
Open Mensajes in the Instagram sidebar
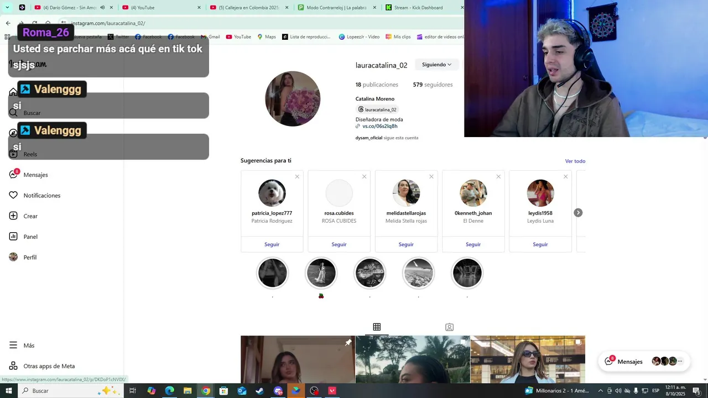(x=29, y=175)
